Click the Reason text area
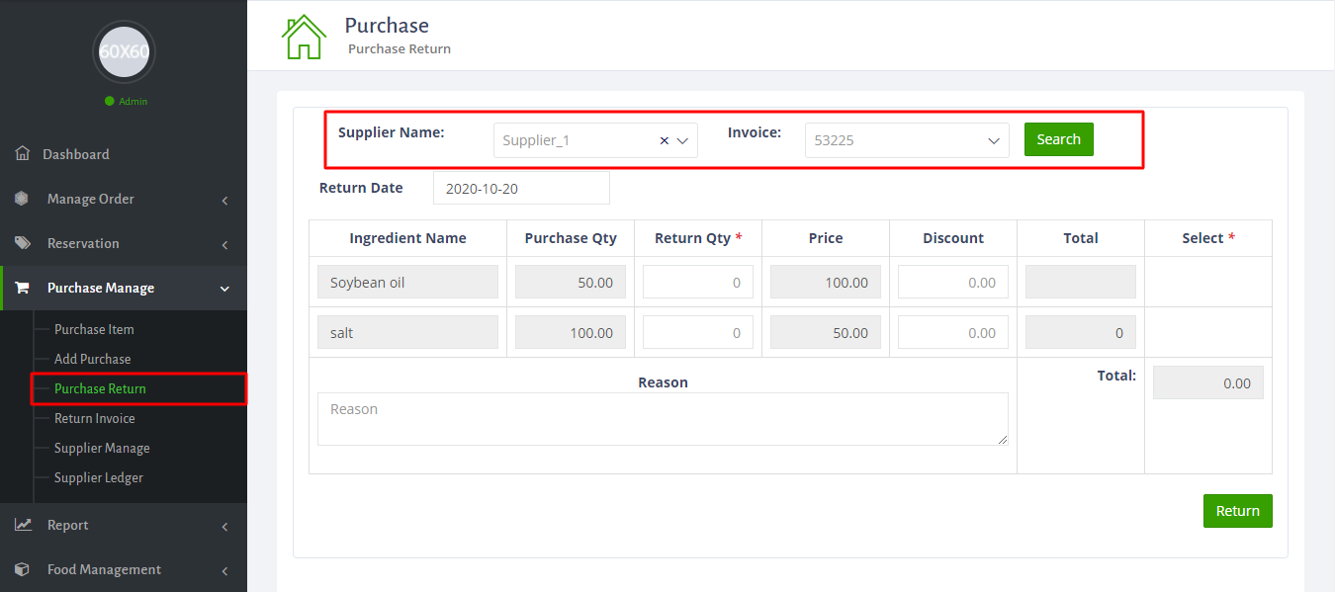This screenshot has height=592, width=1335. (x=663, y=419)
